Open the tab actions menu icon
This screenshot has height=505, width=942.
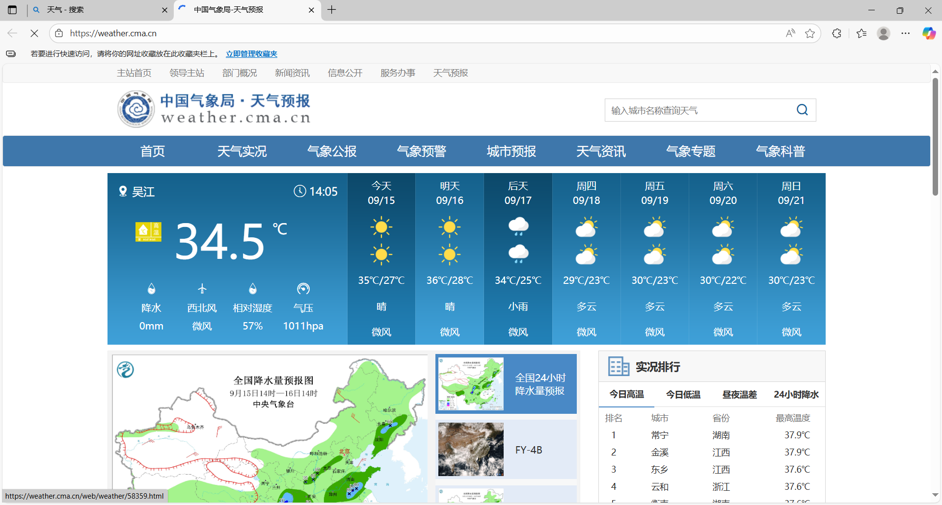tap(12, 10)
